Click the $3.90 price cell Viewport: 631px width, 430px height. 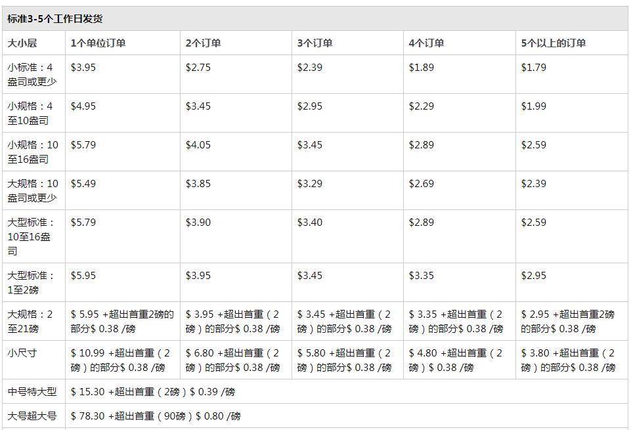198,222
